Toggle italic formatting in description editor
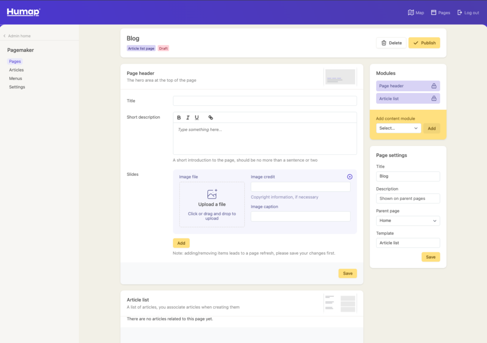This screenshot has width=487, height=343. tap(188, 118)
